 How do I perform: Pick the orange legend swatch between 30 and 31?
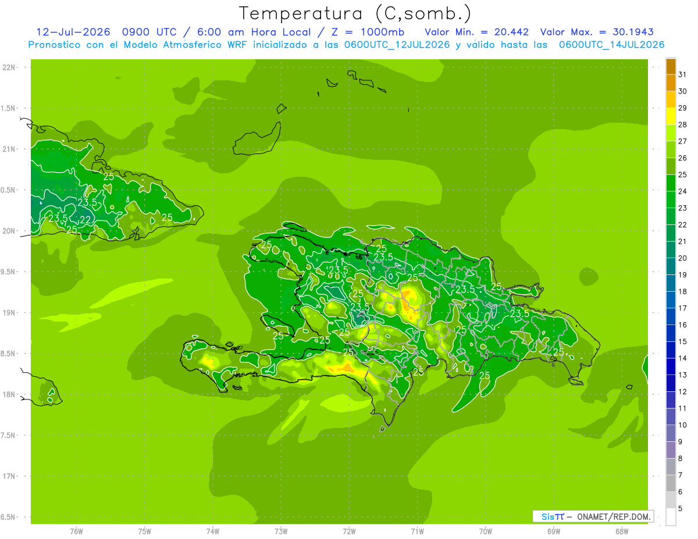tap(671, 83)
